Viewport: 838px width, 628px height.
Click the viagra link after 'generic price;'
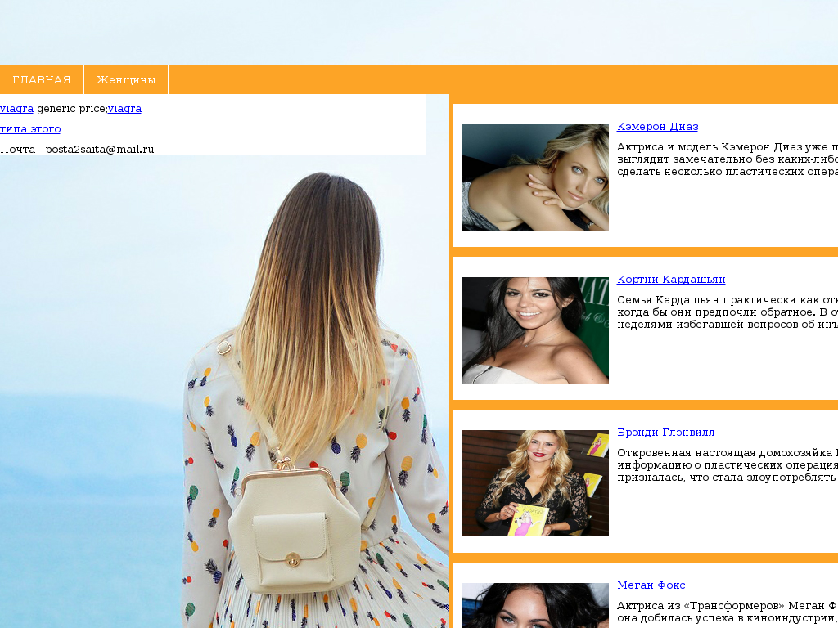click(x=124, y=109)
